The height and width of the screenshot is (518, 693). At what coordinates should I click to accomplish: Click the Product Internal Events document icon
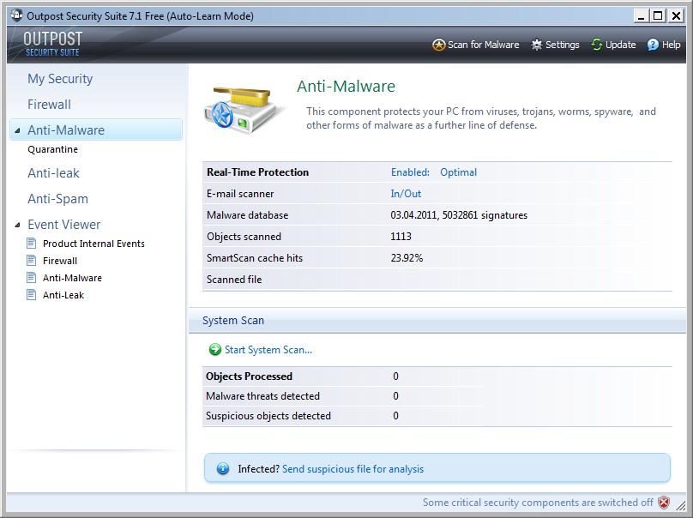pyautogui.click(x=32, y=243)
